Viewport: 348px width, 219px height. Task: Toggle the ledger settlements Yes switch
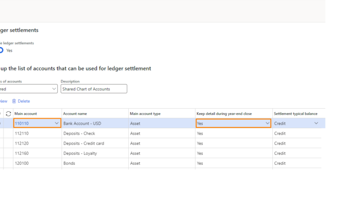coord(1,50)
